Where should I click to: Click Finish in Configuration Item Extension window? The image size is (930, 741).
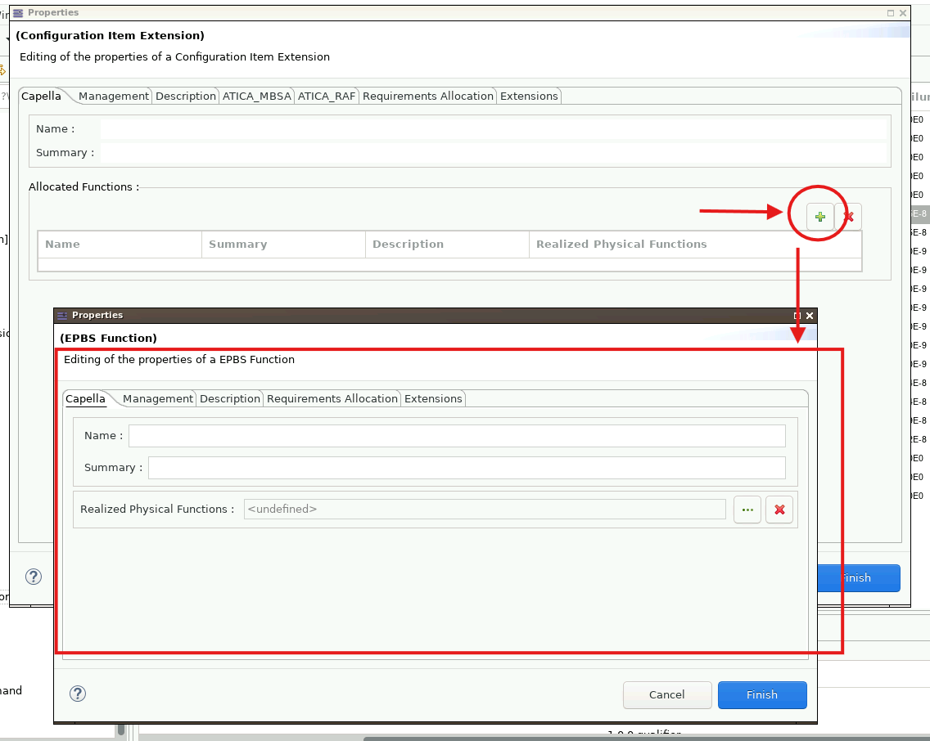[858, 577]
